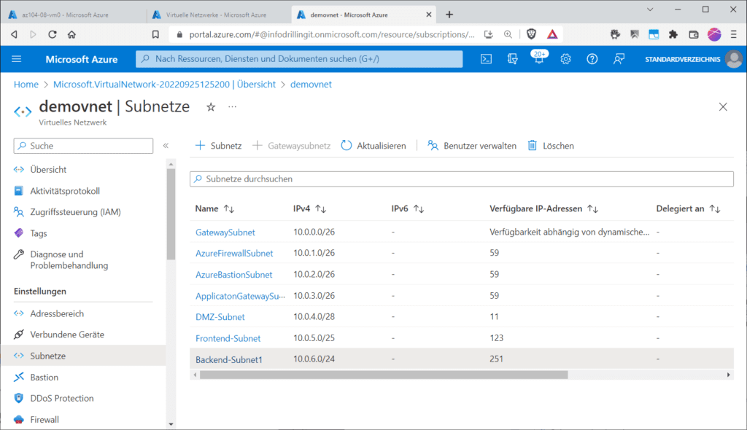The height and width of the screenshot is (430, 747).
Task: Click the Löschen trash button
Action: pyautogui.click(x=551, y=146)
